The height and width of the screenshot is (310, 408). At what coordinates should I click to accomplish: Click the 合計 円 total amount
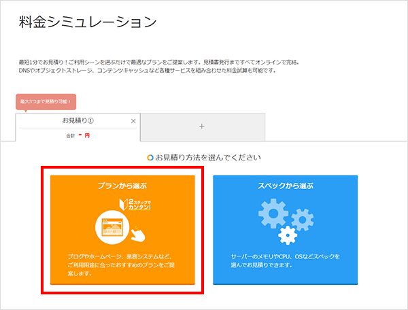(76, 135)
